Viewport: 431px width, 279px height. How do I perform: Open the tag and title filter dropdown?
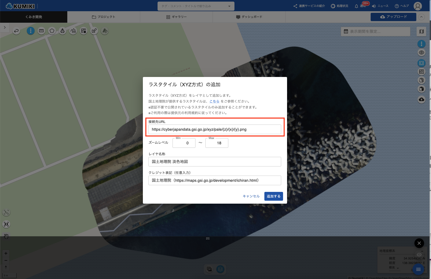pos(196,6)
